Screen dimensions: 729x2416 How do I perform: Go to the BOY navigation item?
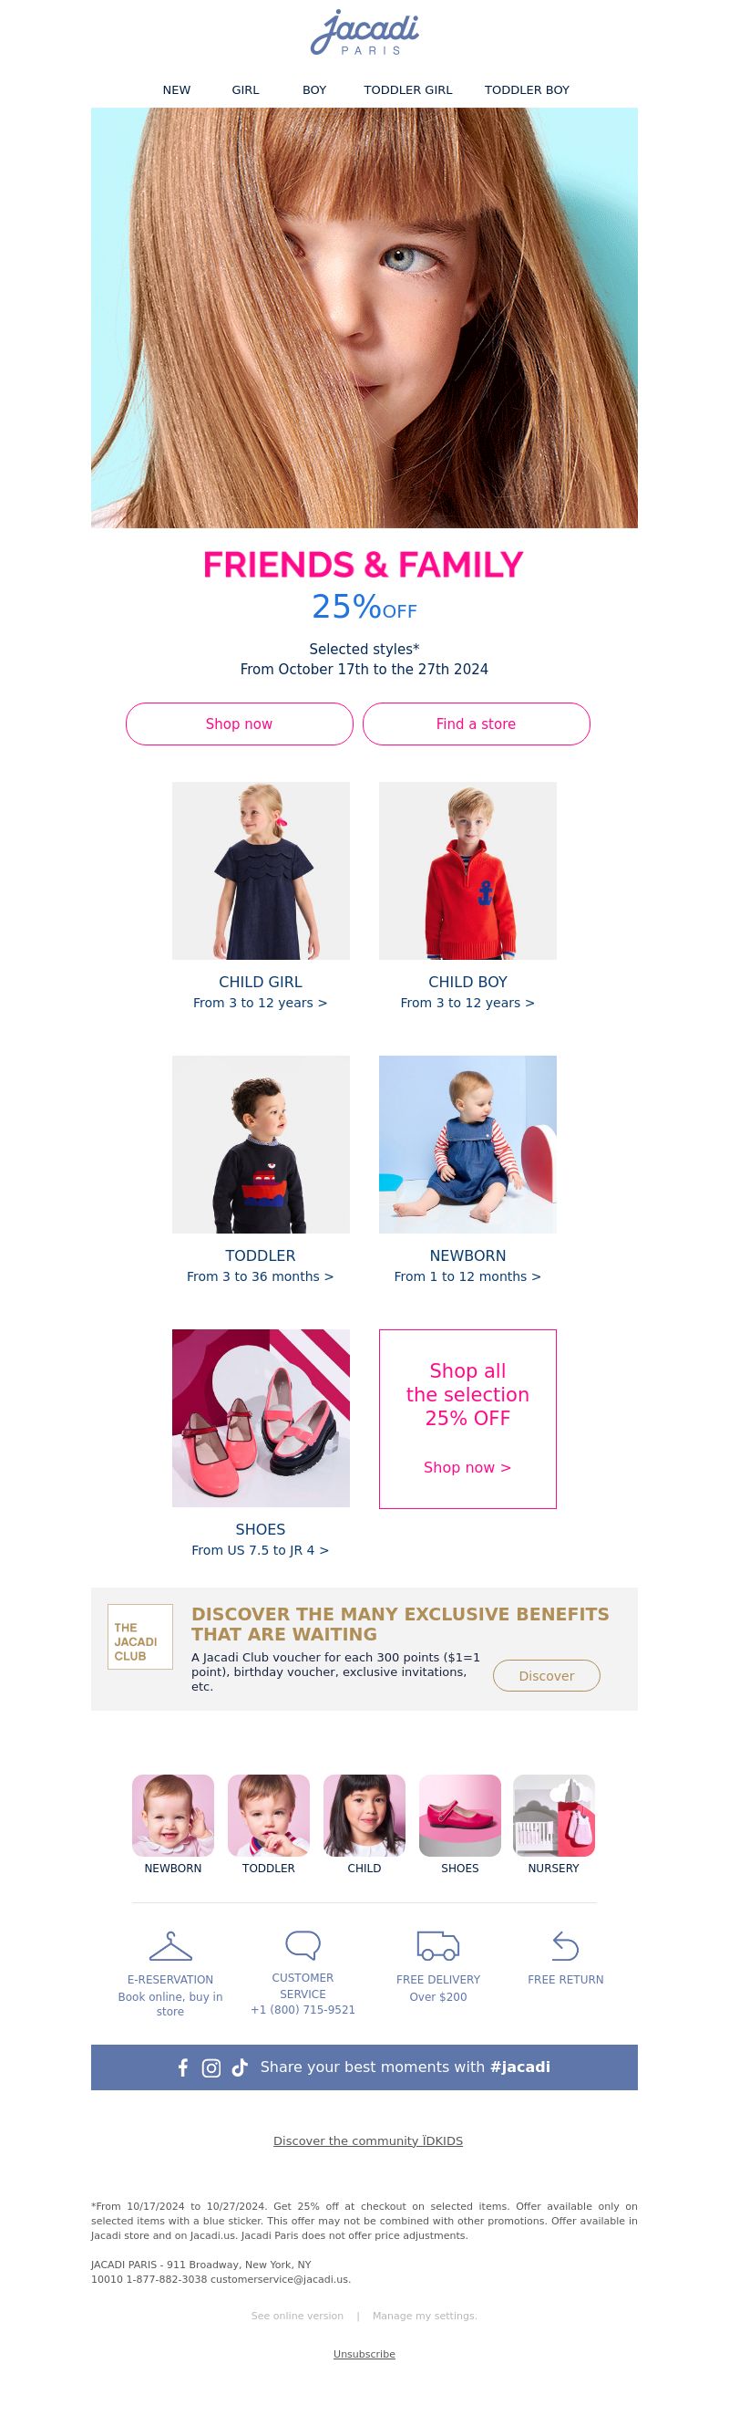[x=313, y=90]
